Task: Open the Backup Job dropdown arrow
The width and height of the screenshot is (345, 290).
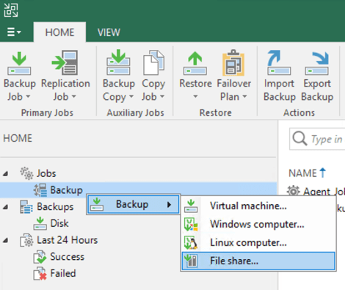Action: tap(28, 97)
